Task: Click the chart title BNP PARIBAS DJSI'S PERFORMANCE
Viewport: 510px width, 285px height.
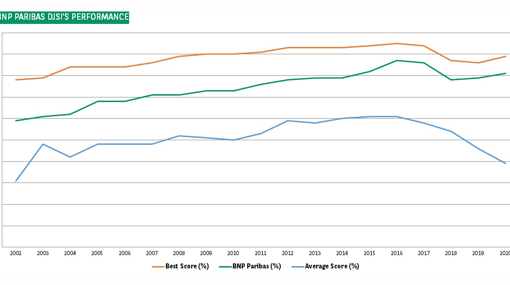Action: point(64,17)
